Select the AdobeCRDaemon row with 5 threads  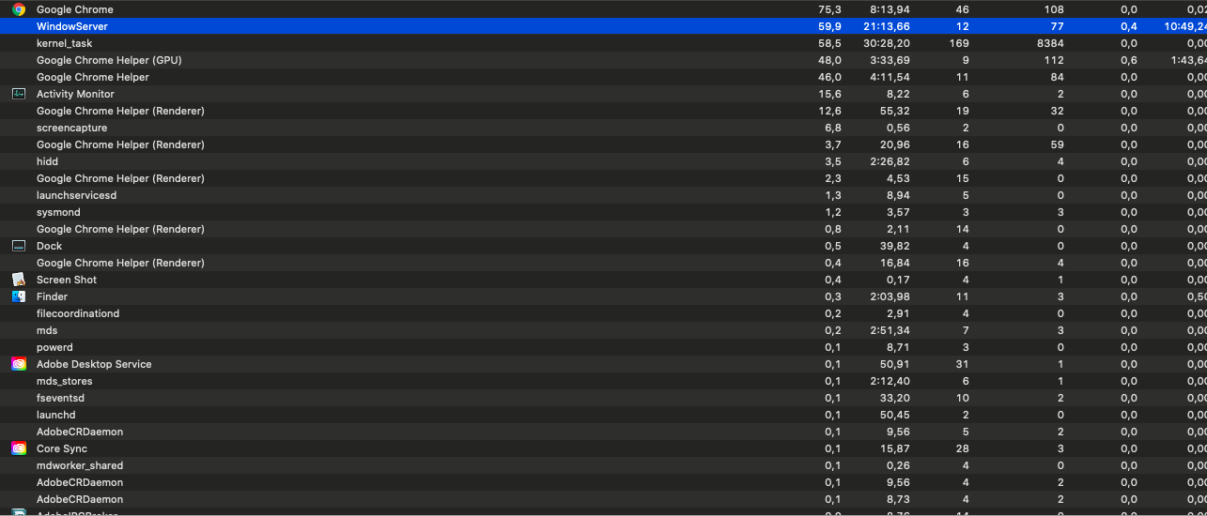80,432
